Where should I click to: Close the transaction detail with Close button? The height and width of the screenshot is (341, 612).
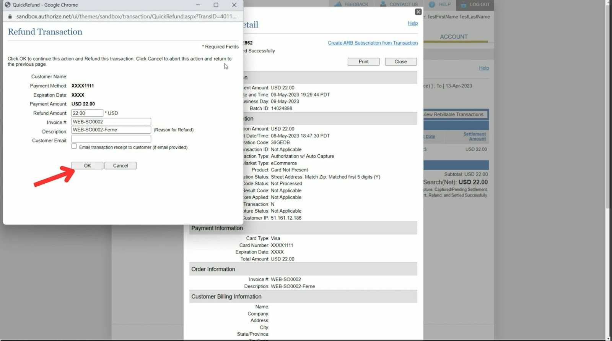(400, 61)
